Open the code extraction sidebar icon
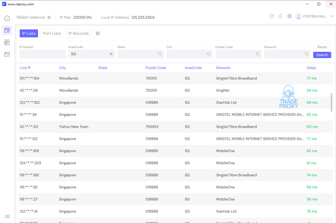Viewport: 336px width, 223px height. pos(7,55)
